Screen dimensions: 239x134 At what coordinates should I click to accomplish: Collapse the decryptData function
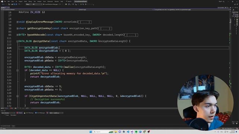pos(18,41)
